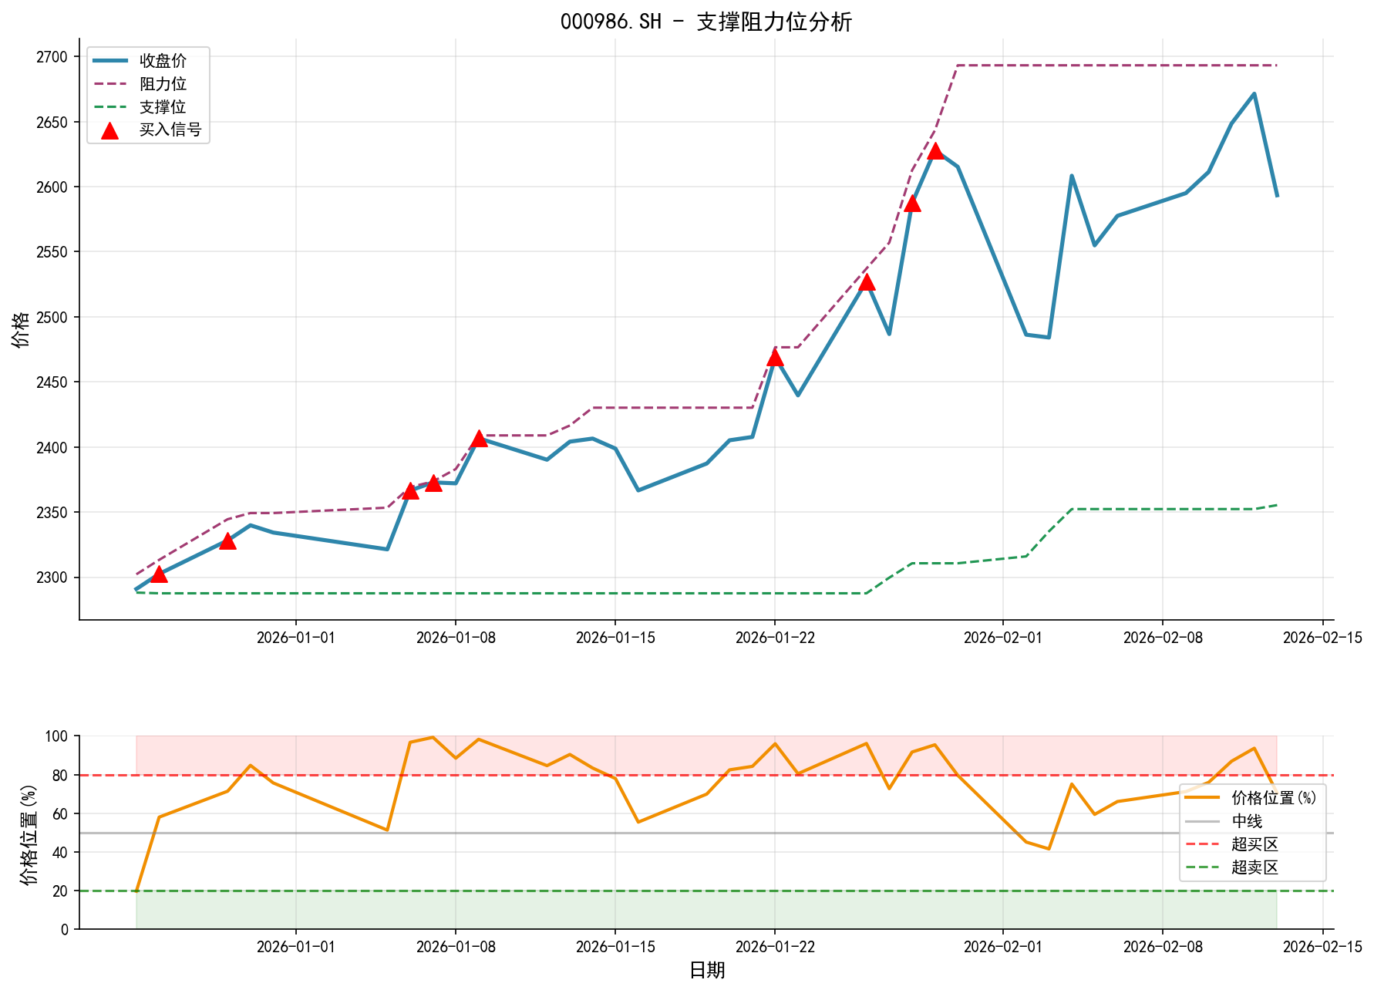This screenshot has height=990, width=1374.
Task: Select the red buy signal triangle icon in legend
Action: point(109,129)
